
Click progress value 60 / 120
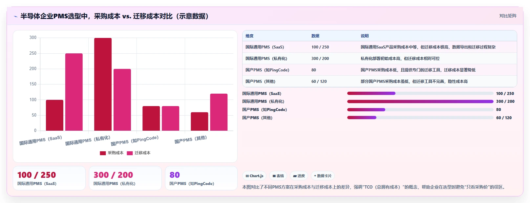click(x=504, y=118)
